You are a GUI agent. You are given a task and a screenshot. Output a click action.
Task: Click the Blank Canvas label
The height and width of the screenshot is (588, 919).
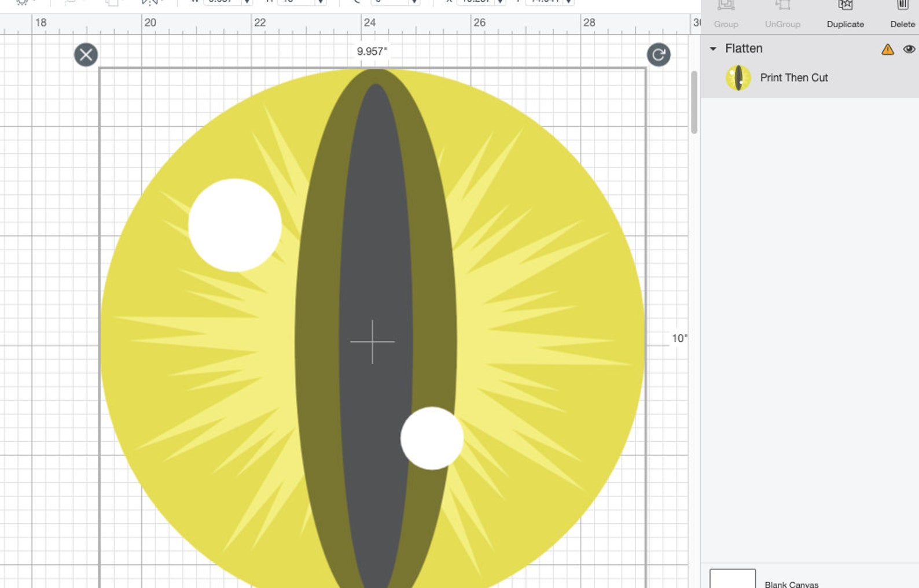click(x=791, y=585)
